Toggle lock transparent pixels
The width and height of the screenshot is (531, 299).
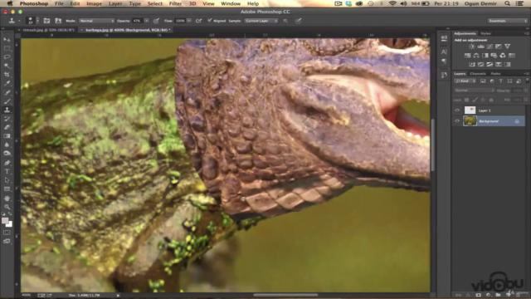point(466,100)
